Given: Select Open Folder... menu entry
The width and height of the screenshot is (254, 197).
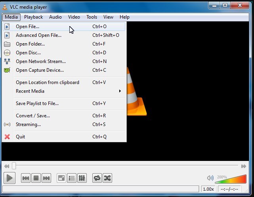Looking at the screenshot, I should pos(64,44).
